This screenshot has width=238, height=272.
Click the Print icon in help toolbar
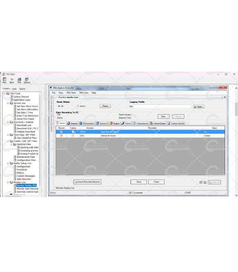19,79
